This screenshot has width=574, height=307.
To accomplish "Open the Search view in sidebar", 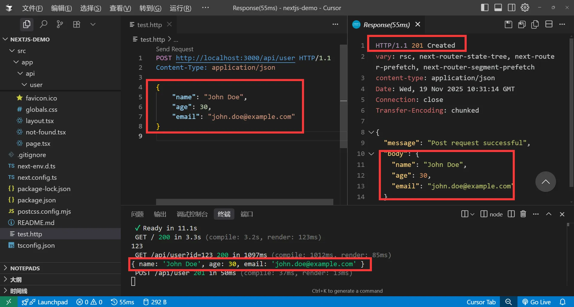I will pos(44,24).
